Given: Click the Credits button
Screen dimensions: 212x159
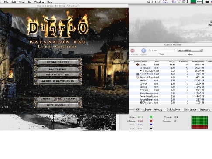Looking at the screenshot, I should [x=46, y=99].
